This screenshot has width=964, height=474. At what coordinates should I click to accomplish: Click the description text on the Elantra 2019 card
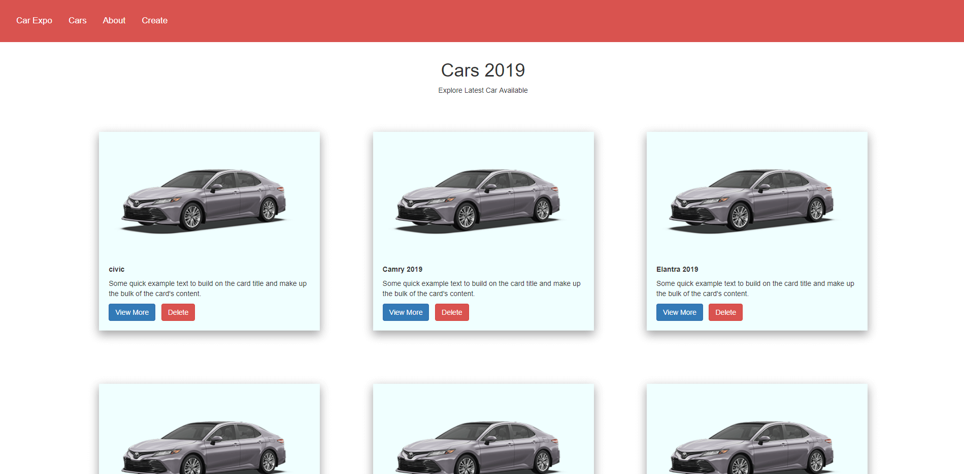tap(755, 288)
